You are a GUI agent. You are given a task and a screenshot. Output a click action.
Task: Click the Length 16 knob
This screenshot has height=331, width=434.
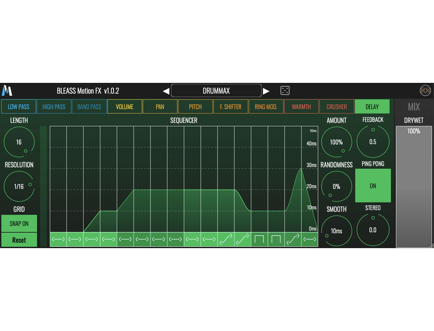point(19,142)
